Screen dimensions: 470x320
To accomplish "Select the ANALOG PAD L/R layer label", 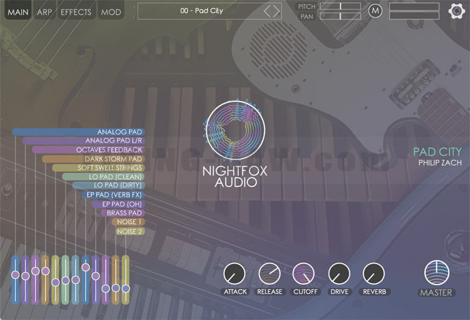I will (83, 141).
